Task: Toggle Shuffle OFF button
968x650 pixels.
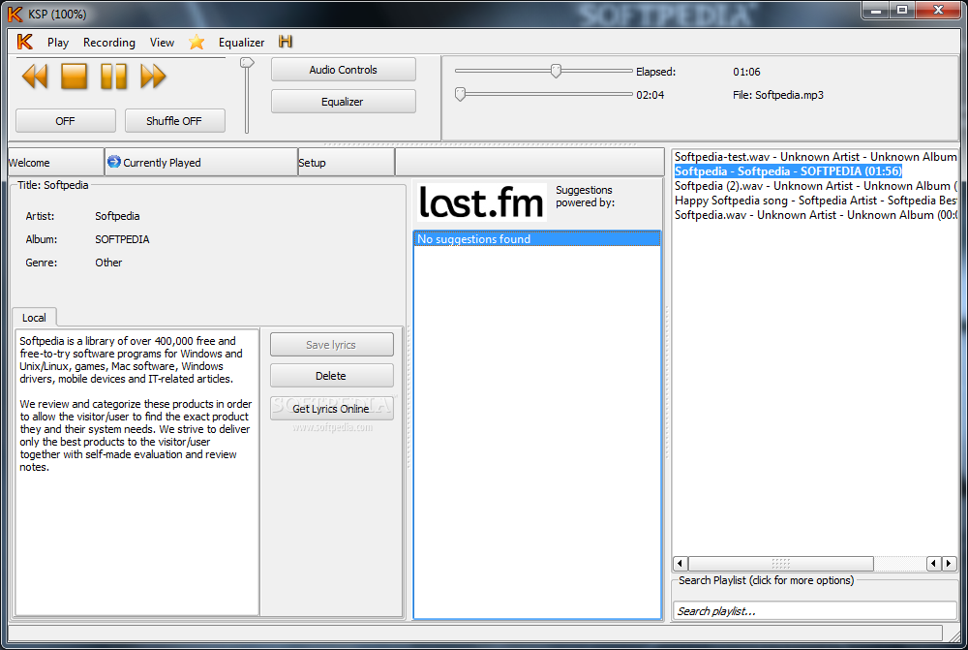Action: click(x=174, y=121)
